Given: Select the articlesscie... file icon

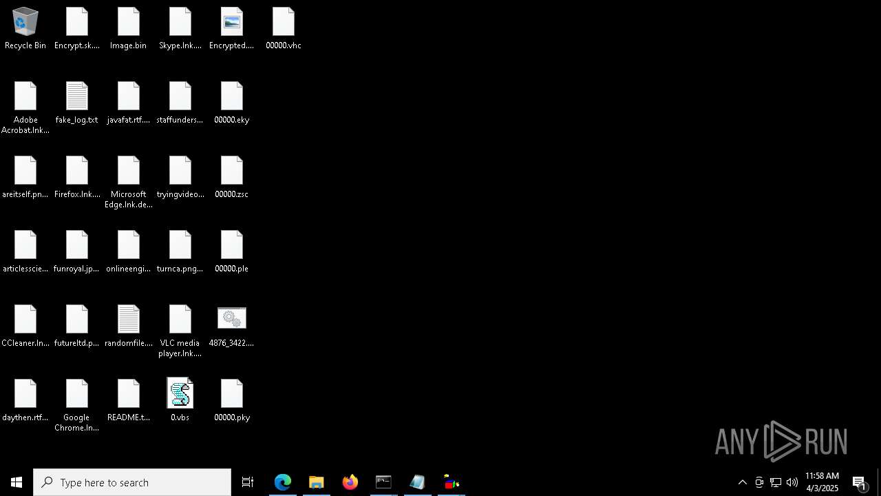Looking at the screenshot, I should (25, 252).
